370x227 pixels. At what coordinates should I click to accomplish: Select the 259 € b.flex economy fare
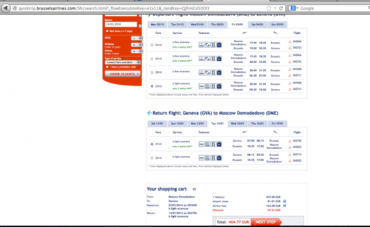[152, 73]
